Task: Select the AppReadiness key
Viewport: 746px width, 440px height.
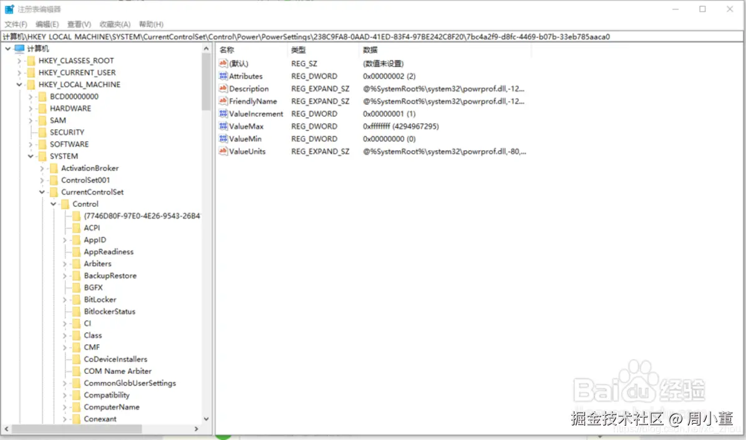Action: (x=109, y=252)
